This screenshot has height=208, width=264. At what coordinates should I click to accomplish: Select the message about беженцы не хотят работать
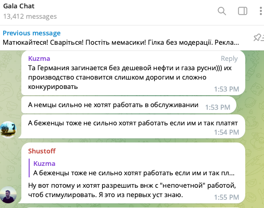[133, 126]
